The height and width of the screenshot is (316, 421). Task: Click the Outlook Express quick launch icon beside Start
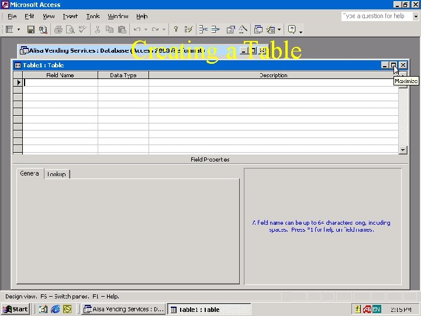(x=43, y=310)
